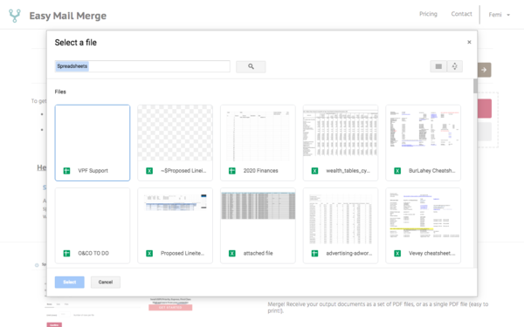This screenshot has height=327, width=524.
Task: Click the Excel icon beside Vevey cheatsheet
Action: [x=397, y=254]
